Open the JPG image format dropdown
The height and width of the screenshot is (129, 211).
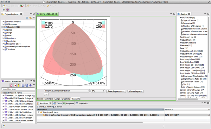pos(98,91)
